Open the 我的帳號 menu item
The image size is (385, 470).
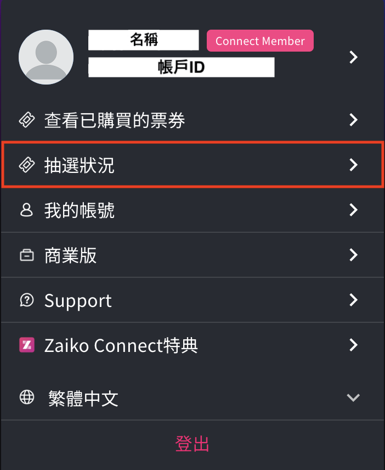point(192,210)
